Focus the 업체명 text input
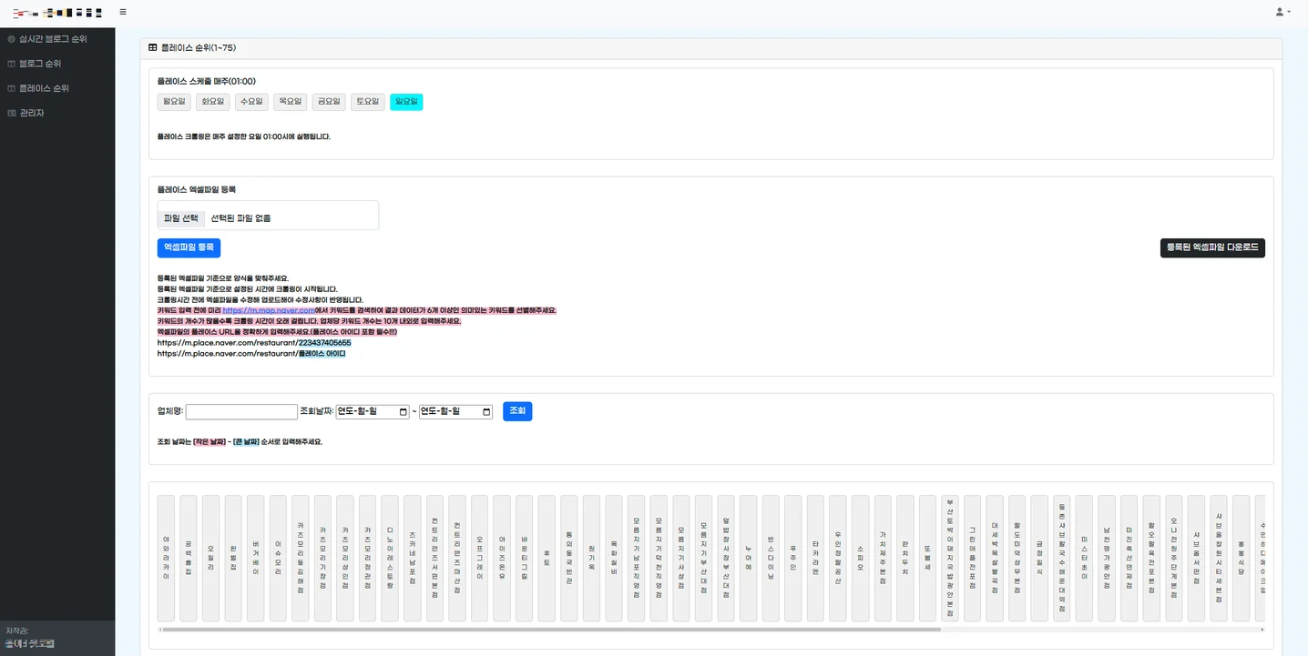Screen dimensions: 1308x656 click(241, 412)
